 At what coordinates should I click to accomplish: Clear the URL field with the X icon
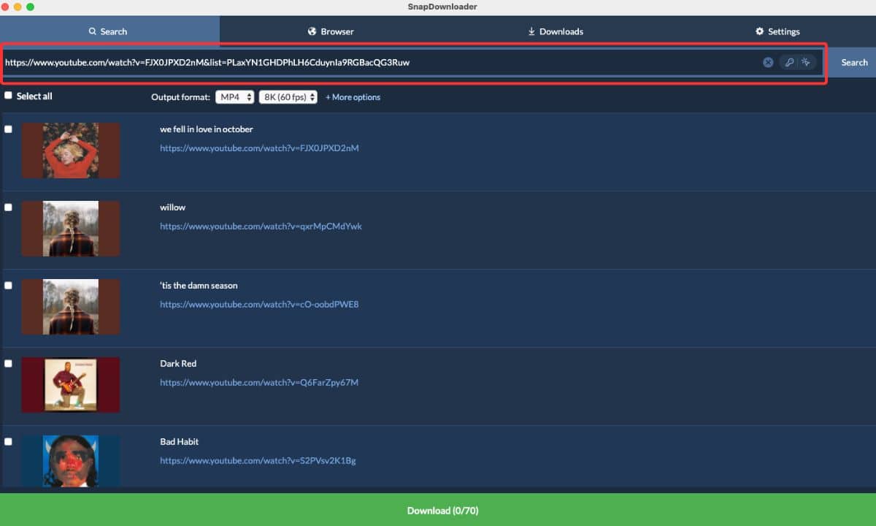pos(768,62)
